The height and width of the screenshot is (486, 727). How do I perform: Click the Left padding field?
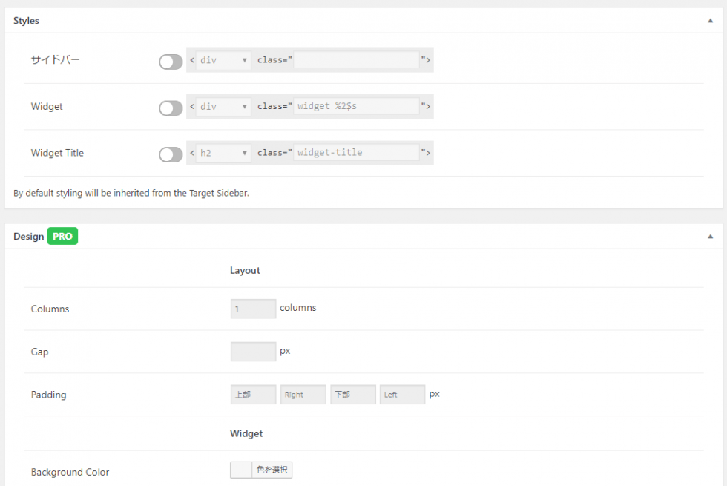[402, 395]
